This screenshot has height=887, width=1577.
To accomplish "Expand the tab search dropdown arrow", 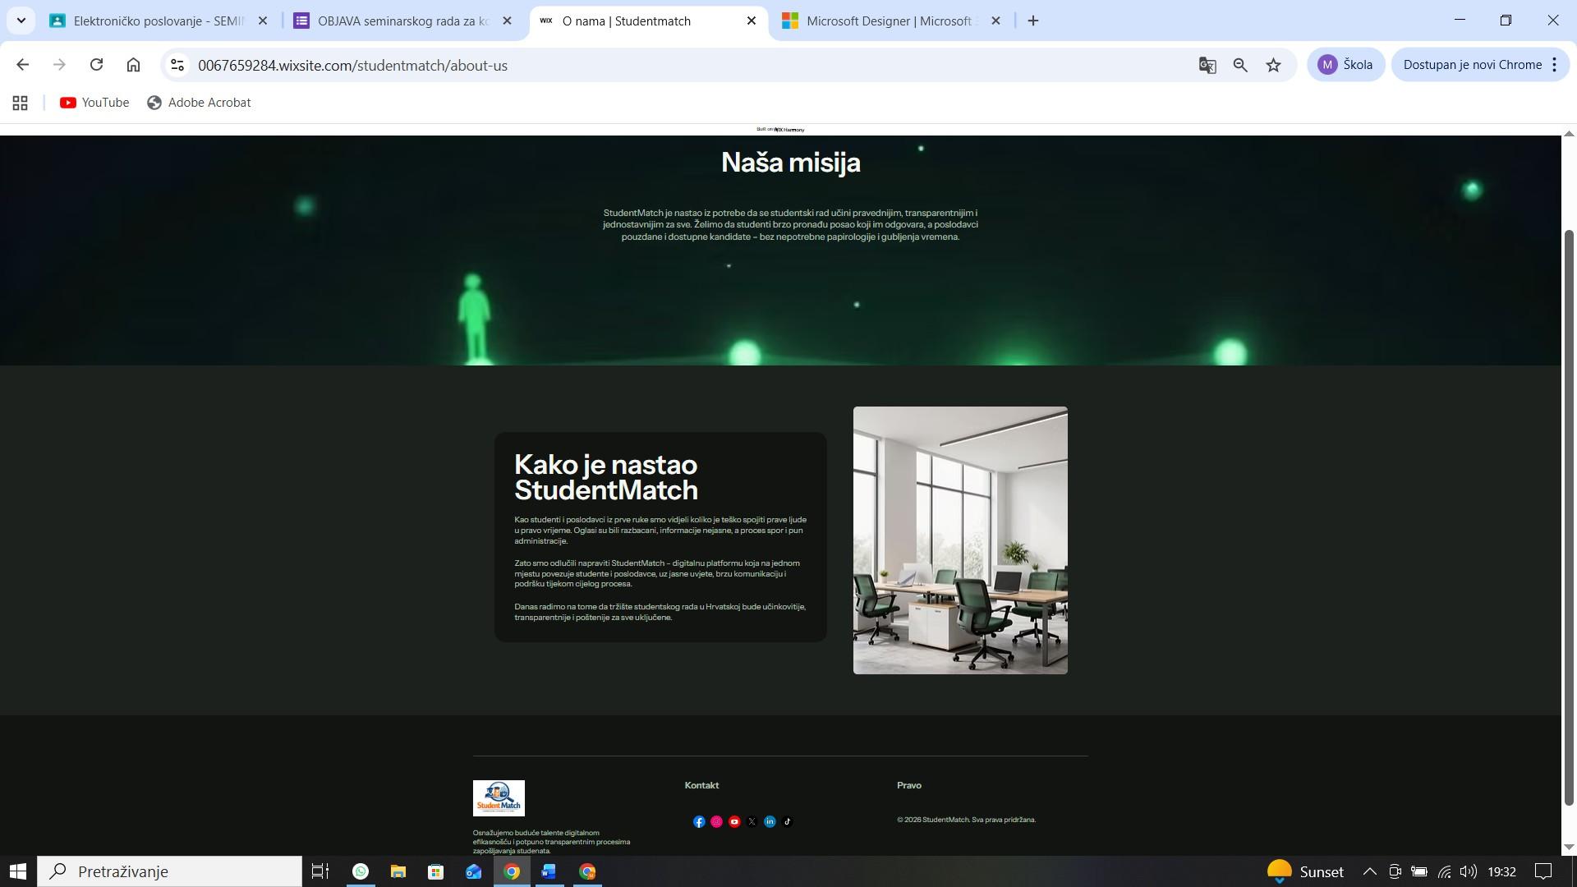I will (21, 21).
